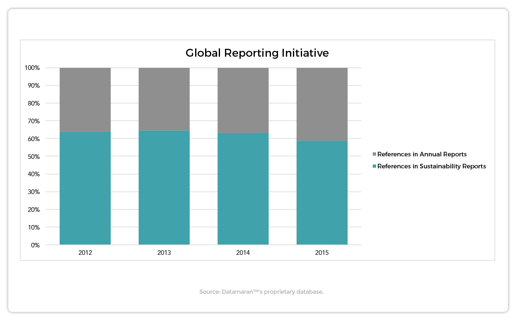Image resolution: width=515 pixels, height=321 pixels.
Task: Select the References in Sustainability Reports legend label
Action: pos(432,166)
